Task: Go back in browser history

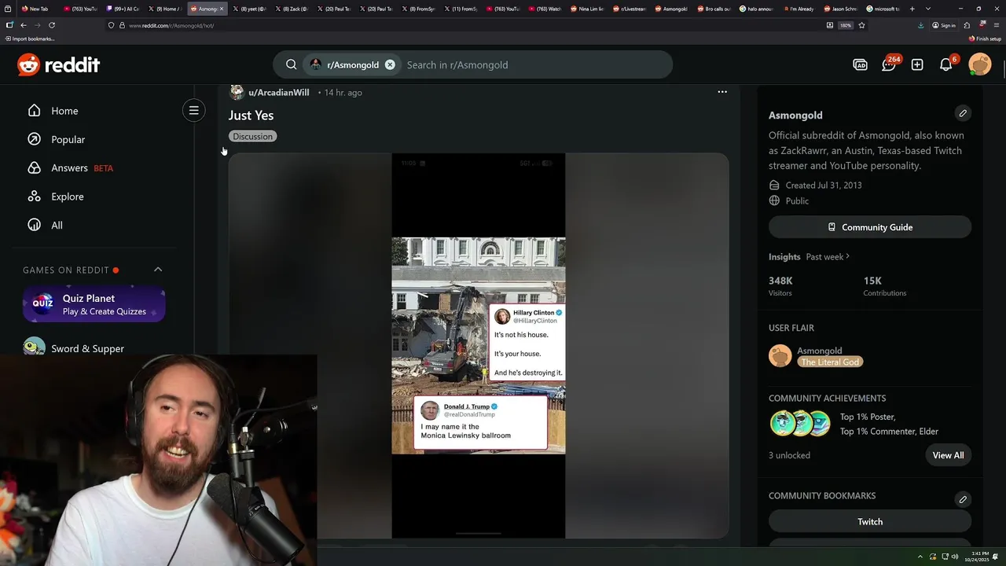Action: [24, 25]
